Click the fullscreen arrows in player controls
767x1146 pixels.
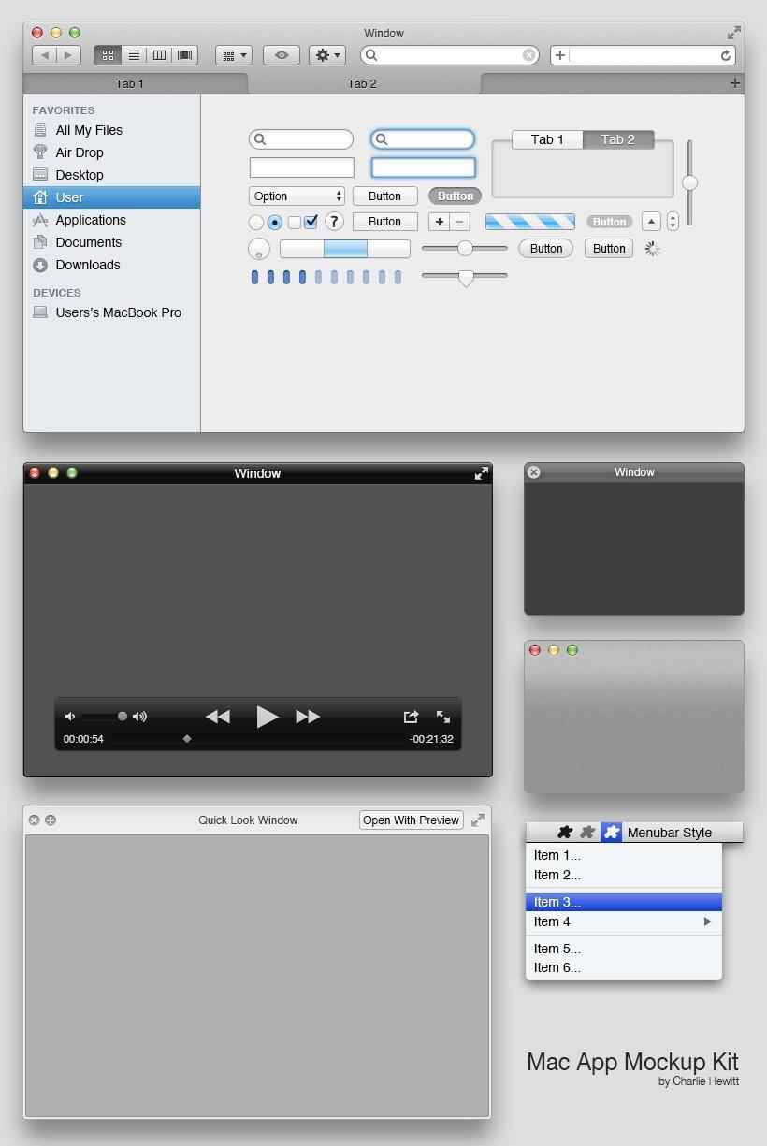tap(443, 717)
